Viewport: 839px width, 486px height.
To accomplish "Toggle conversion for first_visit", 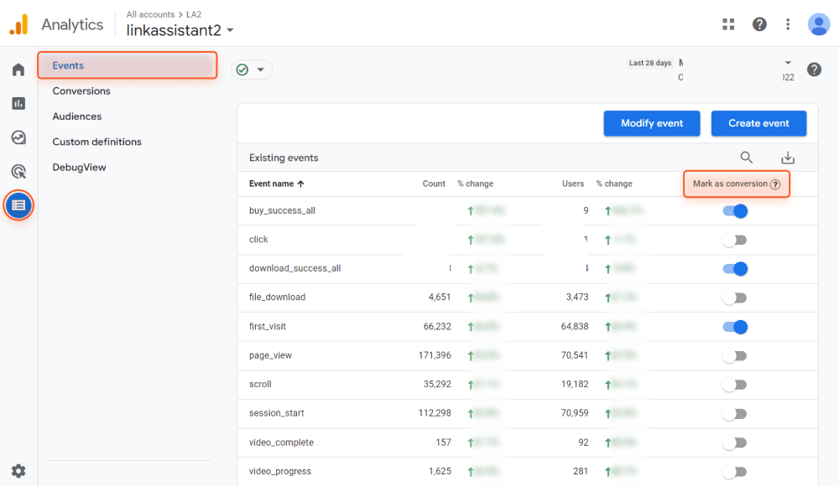I will pyautogui.click(x=735, y=327).
